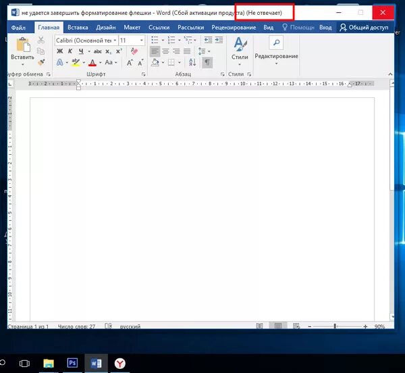Switch to Дизайн tab

106,28
